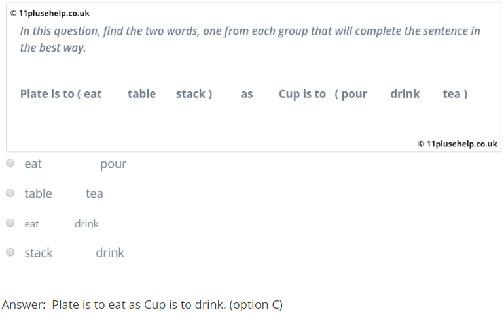This screenshot has width=504, height=314.
Task: Click the "Answer:" explanation line
Action: point(142,305)
